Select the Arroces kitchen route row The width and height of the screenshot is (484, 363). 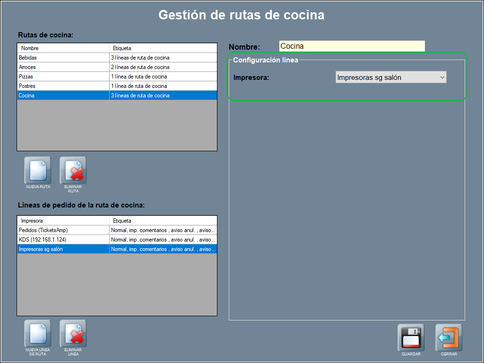coord(63,67)
